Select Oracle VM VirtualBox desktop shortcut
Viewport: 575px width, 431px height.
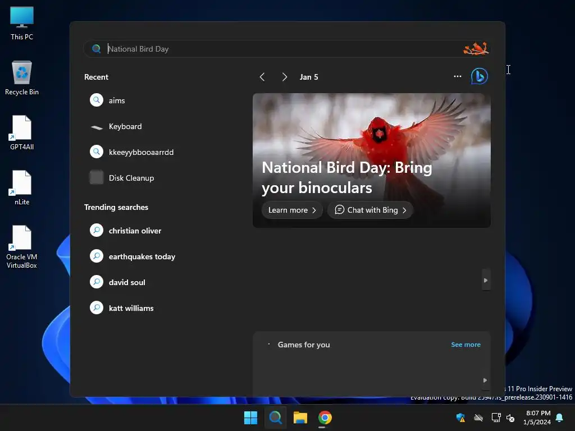click(x=22, y=247)
